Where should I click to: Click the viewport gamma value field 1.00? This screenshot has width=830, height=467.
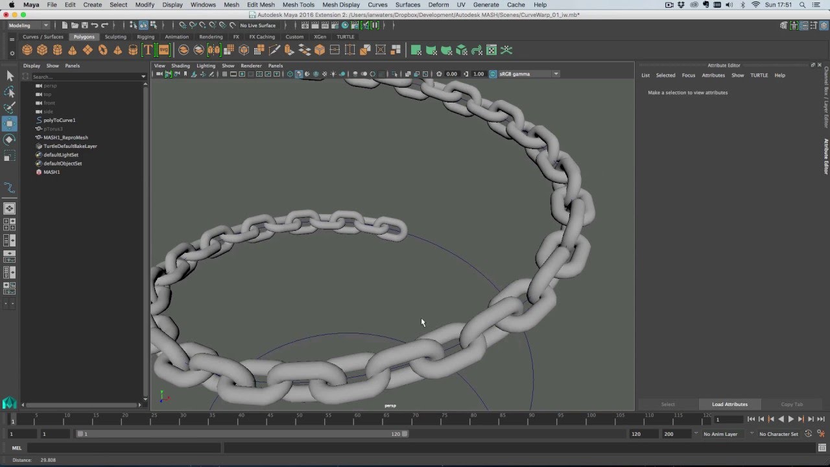479,74
